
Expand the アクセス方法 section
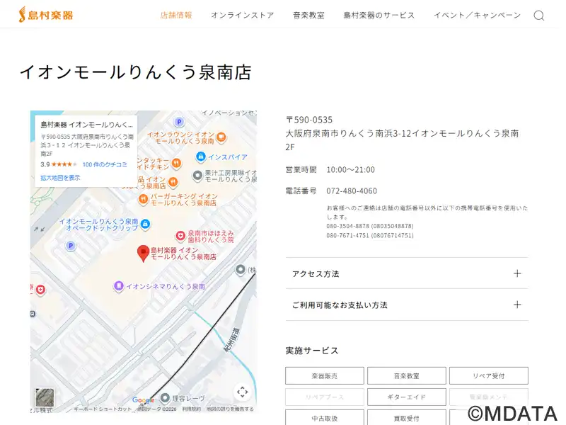click(407, 273)
